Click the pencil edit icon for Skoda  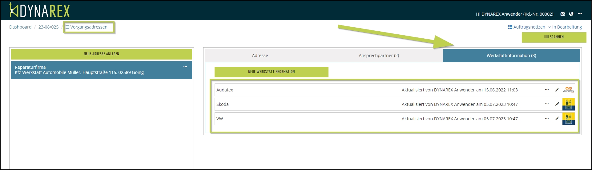[x=557, y=104]
